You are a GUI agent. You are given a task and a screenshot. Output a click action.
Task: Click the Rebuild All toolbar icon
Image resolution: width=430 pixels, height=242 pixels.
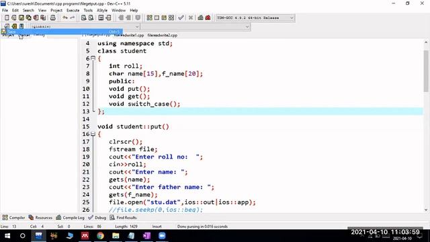click(x=171, y=18)
